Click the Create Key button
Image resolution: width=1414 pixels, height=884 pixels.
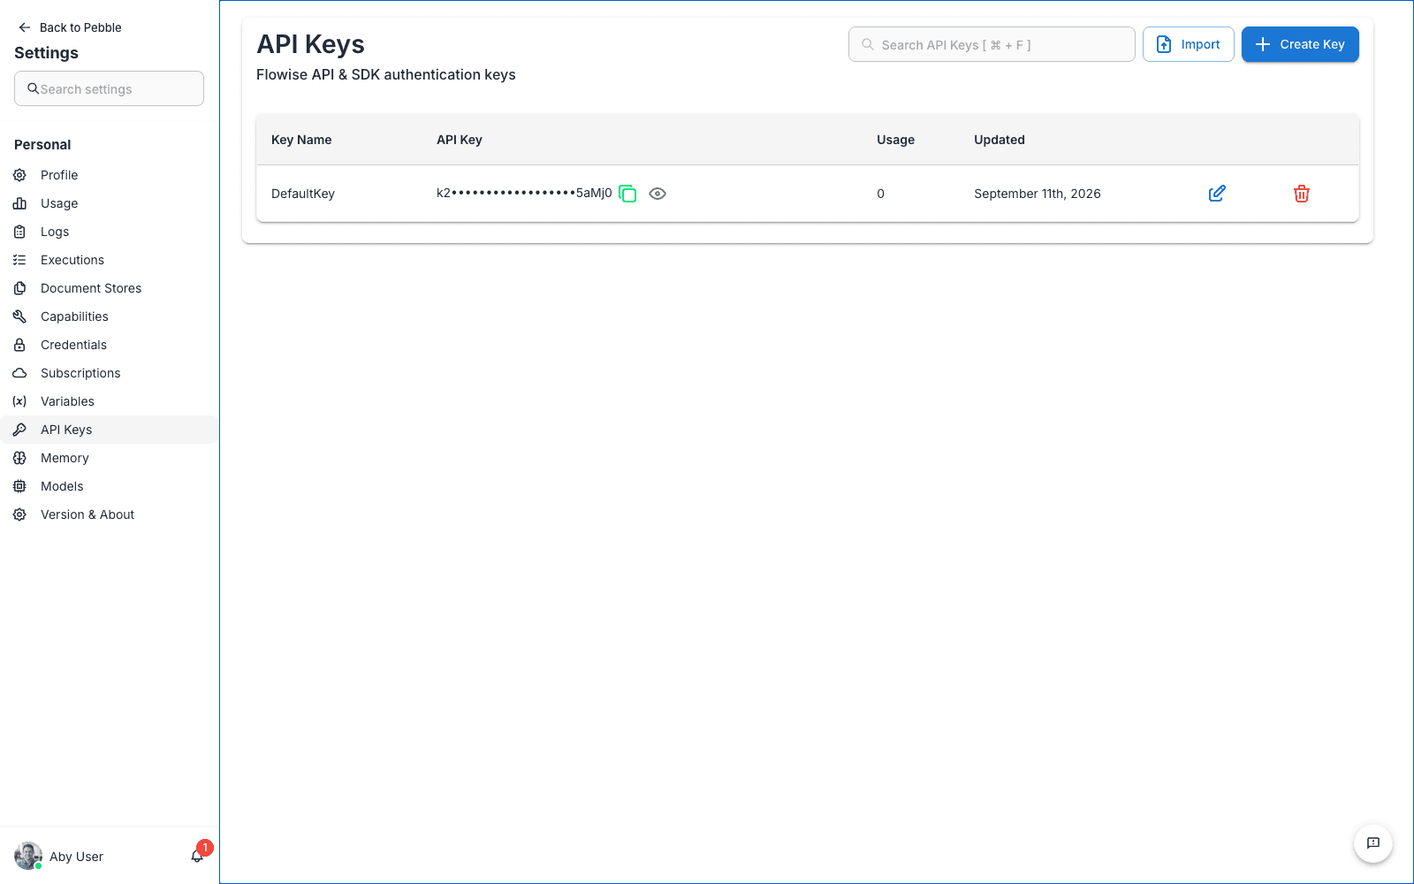click(x=1300, y=44)
